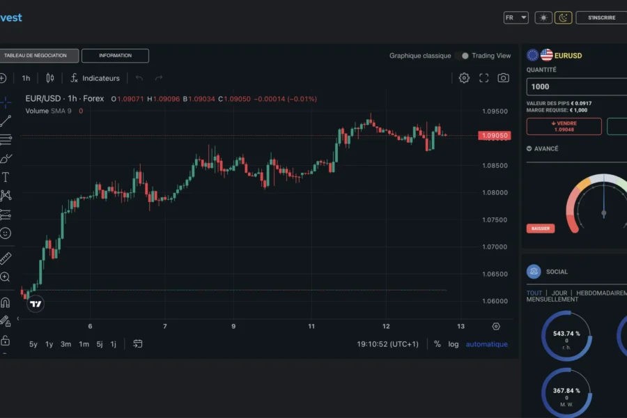627x418 pixels.
Task: Toggle stay-in-drawing-mode pencil lock
Action: (x=5, y=320)
